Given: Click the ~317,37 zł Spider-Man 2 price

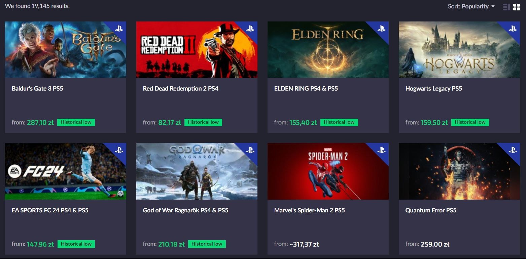Looking at the screenshot, I should click(x=304, y=244).
